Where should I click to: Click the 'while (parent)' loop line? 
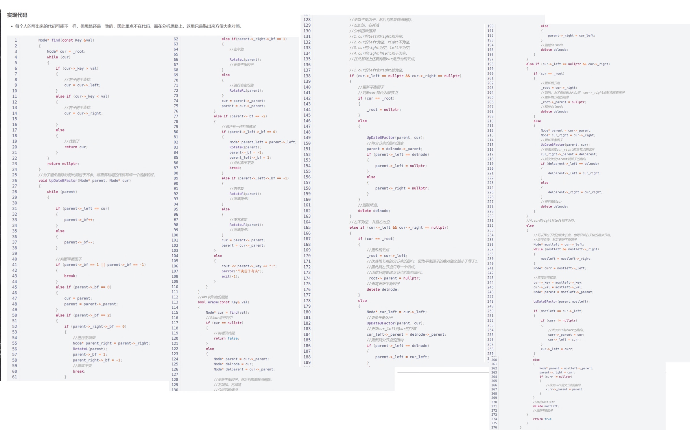pos(62,192)
